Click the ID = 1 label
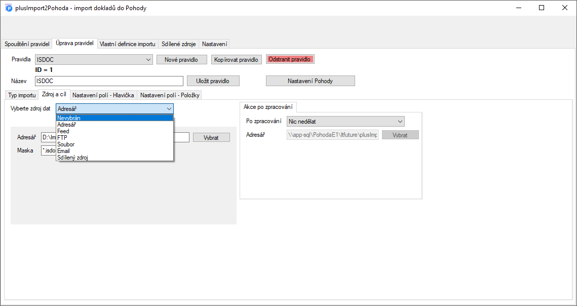Screen dimensions: 577x306 click(44, 70)
